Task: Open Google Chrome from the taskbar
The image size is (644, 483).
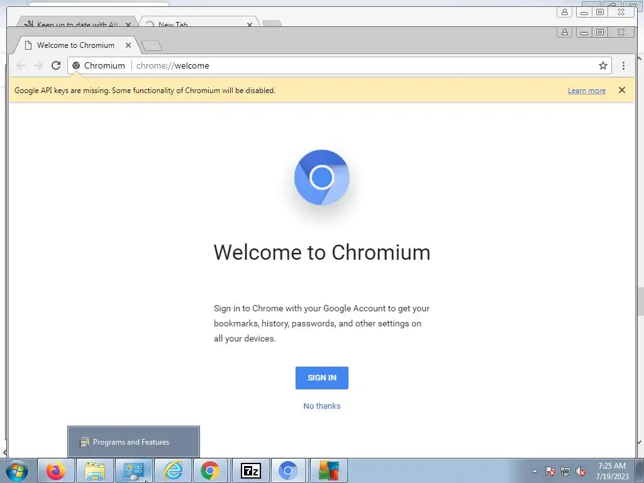Action: click(210, 470)
